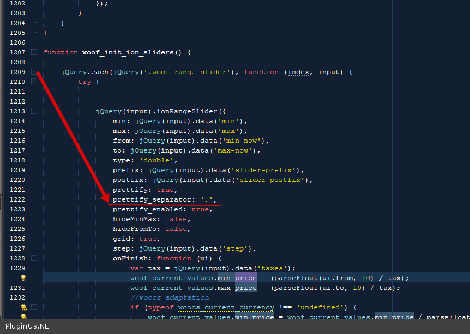Collapse the if typeof woocs_current_currency block
Screen dimensions: 470x334
34,307
